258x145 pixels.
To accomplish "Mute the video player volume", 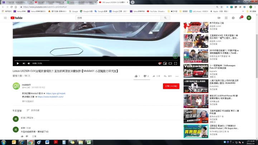I will pos(29,63).
